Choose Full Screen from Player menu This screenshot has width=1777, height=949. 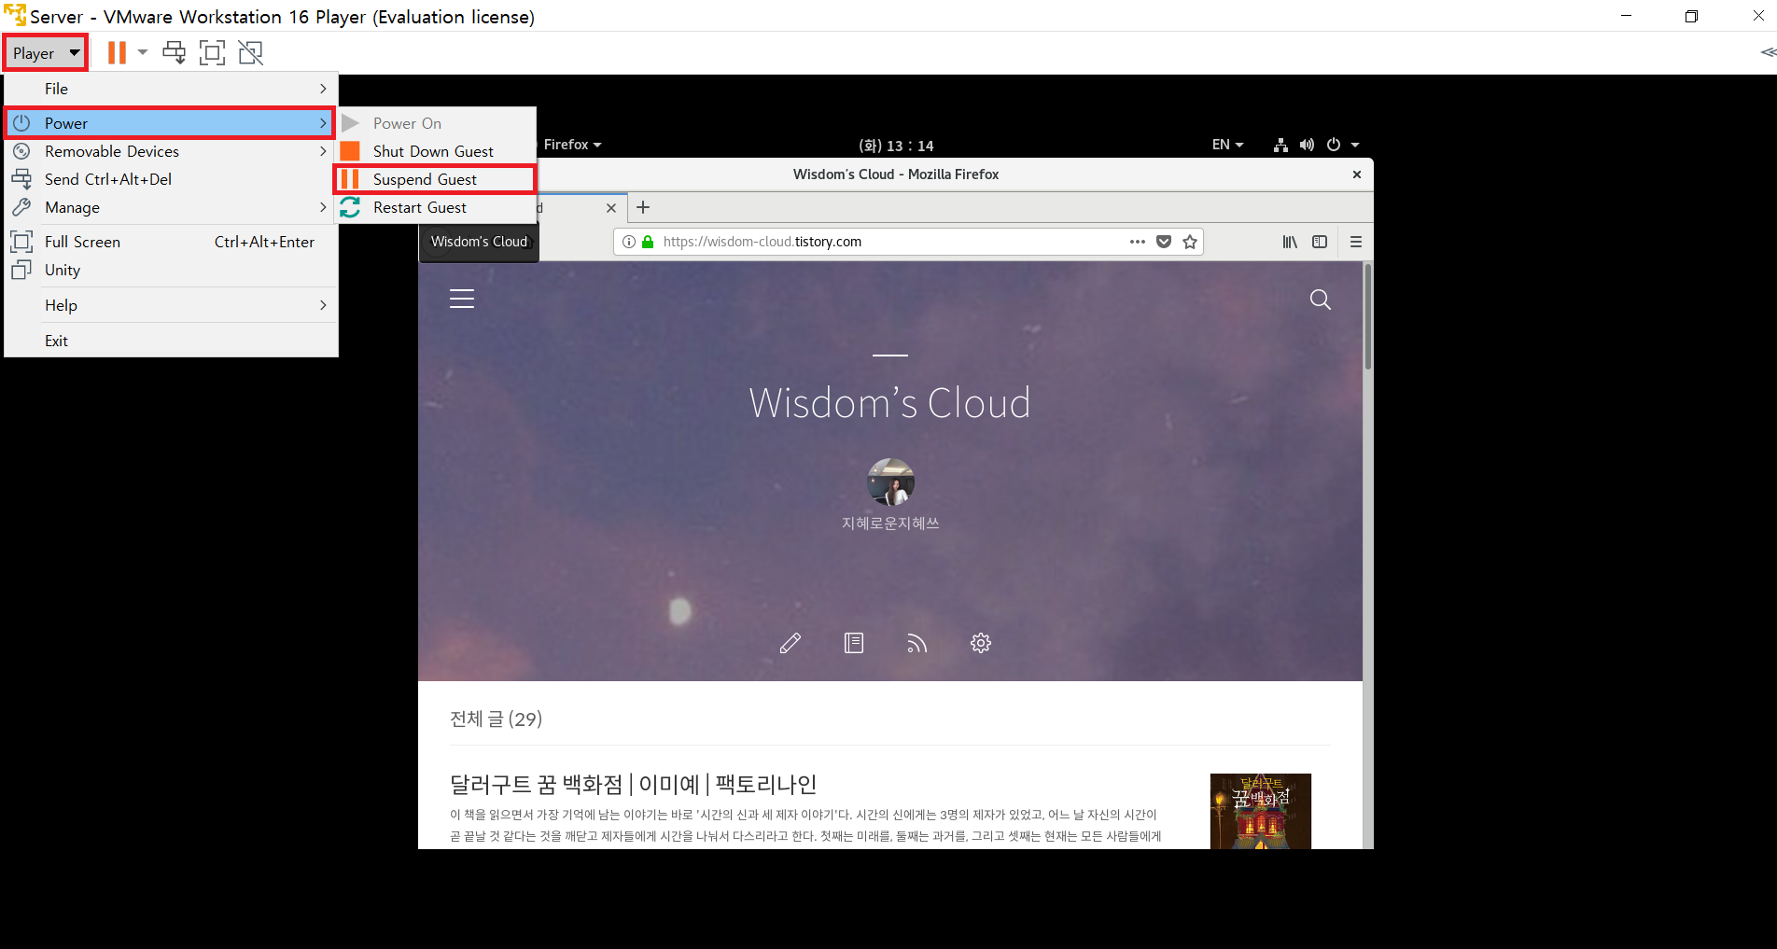(x=171, y=242)
